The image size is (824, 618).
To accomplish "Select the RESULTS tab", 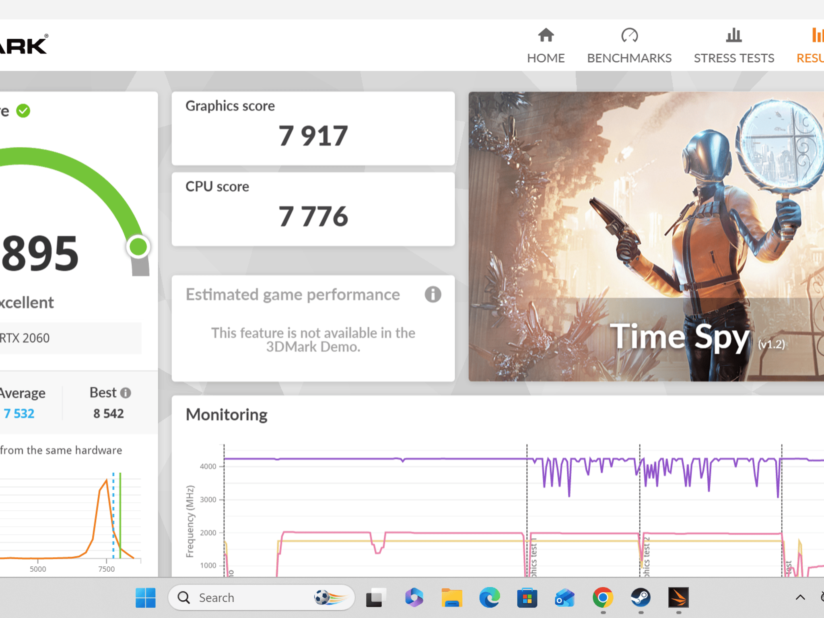I will [810, 45].
